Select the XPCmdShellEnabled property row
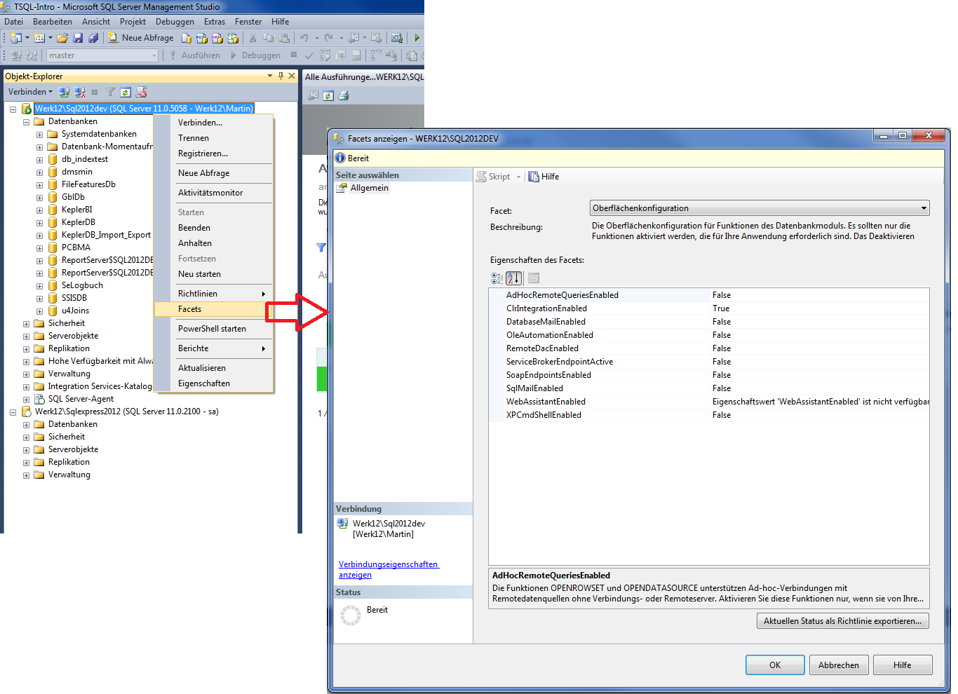This screenshot has height=694, width=958. pyautogui.click(x=709, y=415)
